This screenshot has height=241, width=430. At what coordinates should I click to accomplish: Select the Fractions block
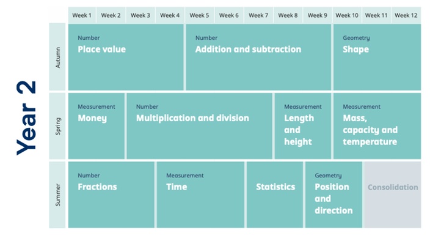click(111, 195)
